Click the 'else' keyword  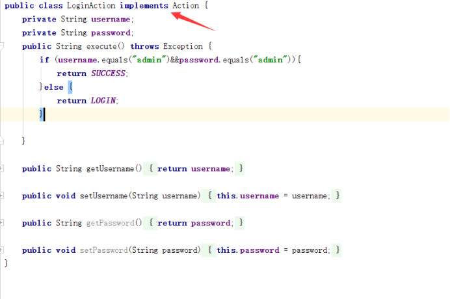[x=54, y=87]
